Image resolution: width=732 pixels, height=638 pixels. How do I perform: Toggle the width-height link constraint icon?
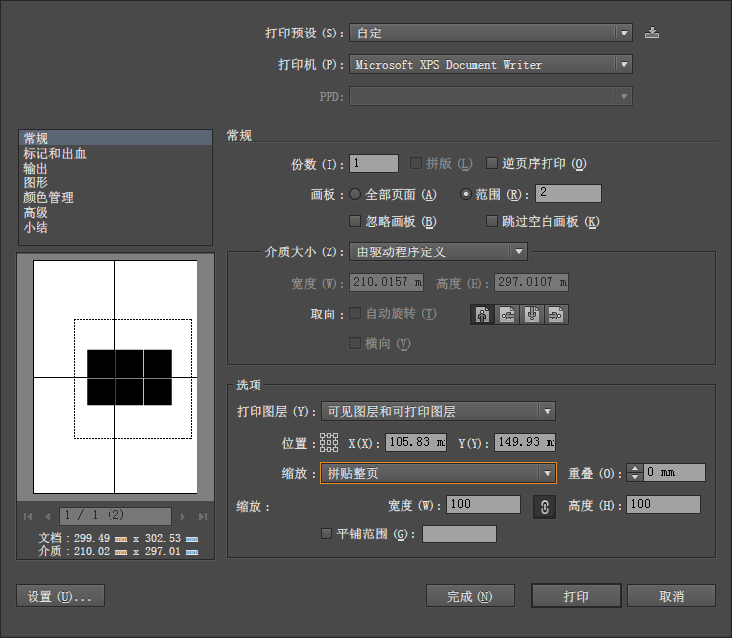pyautogui.click(x=544, y=505)
